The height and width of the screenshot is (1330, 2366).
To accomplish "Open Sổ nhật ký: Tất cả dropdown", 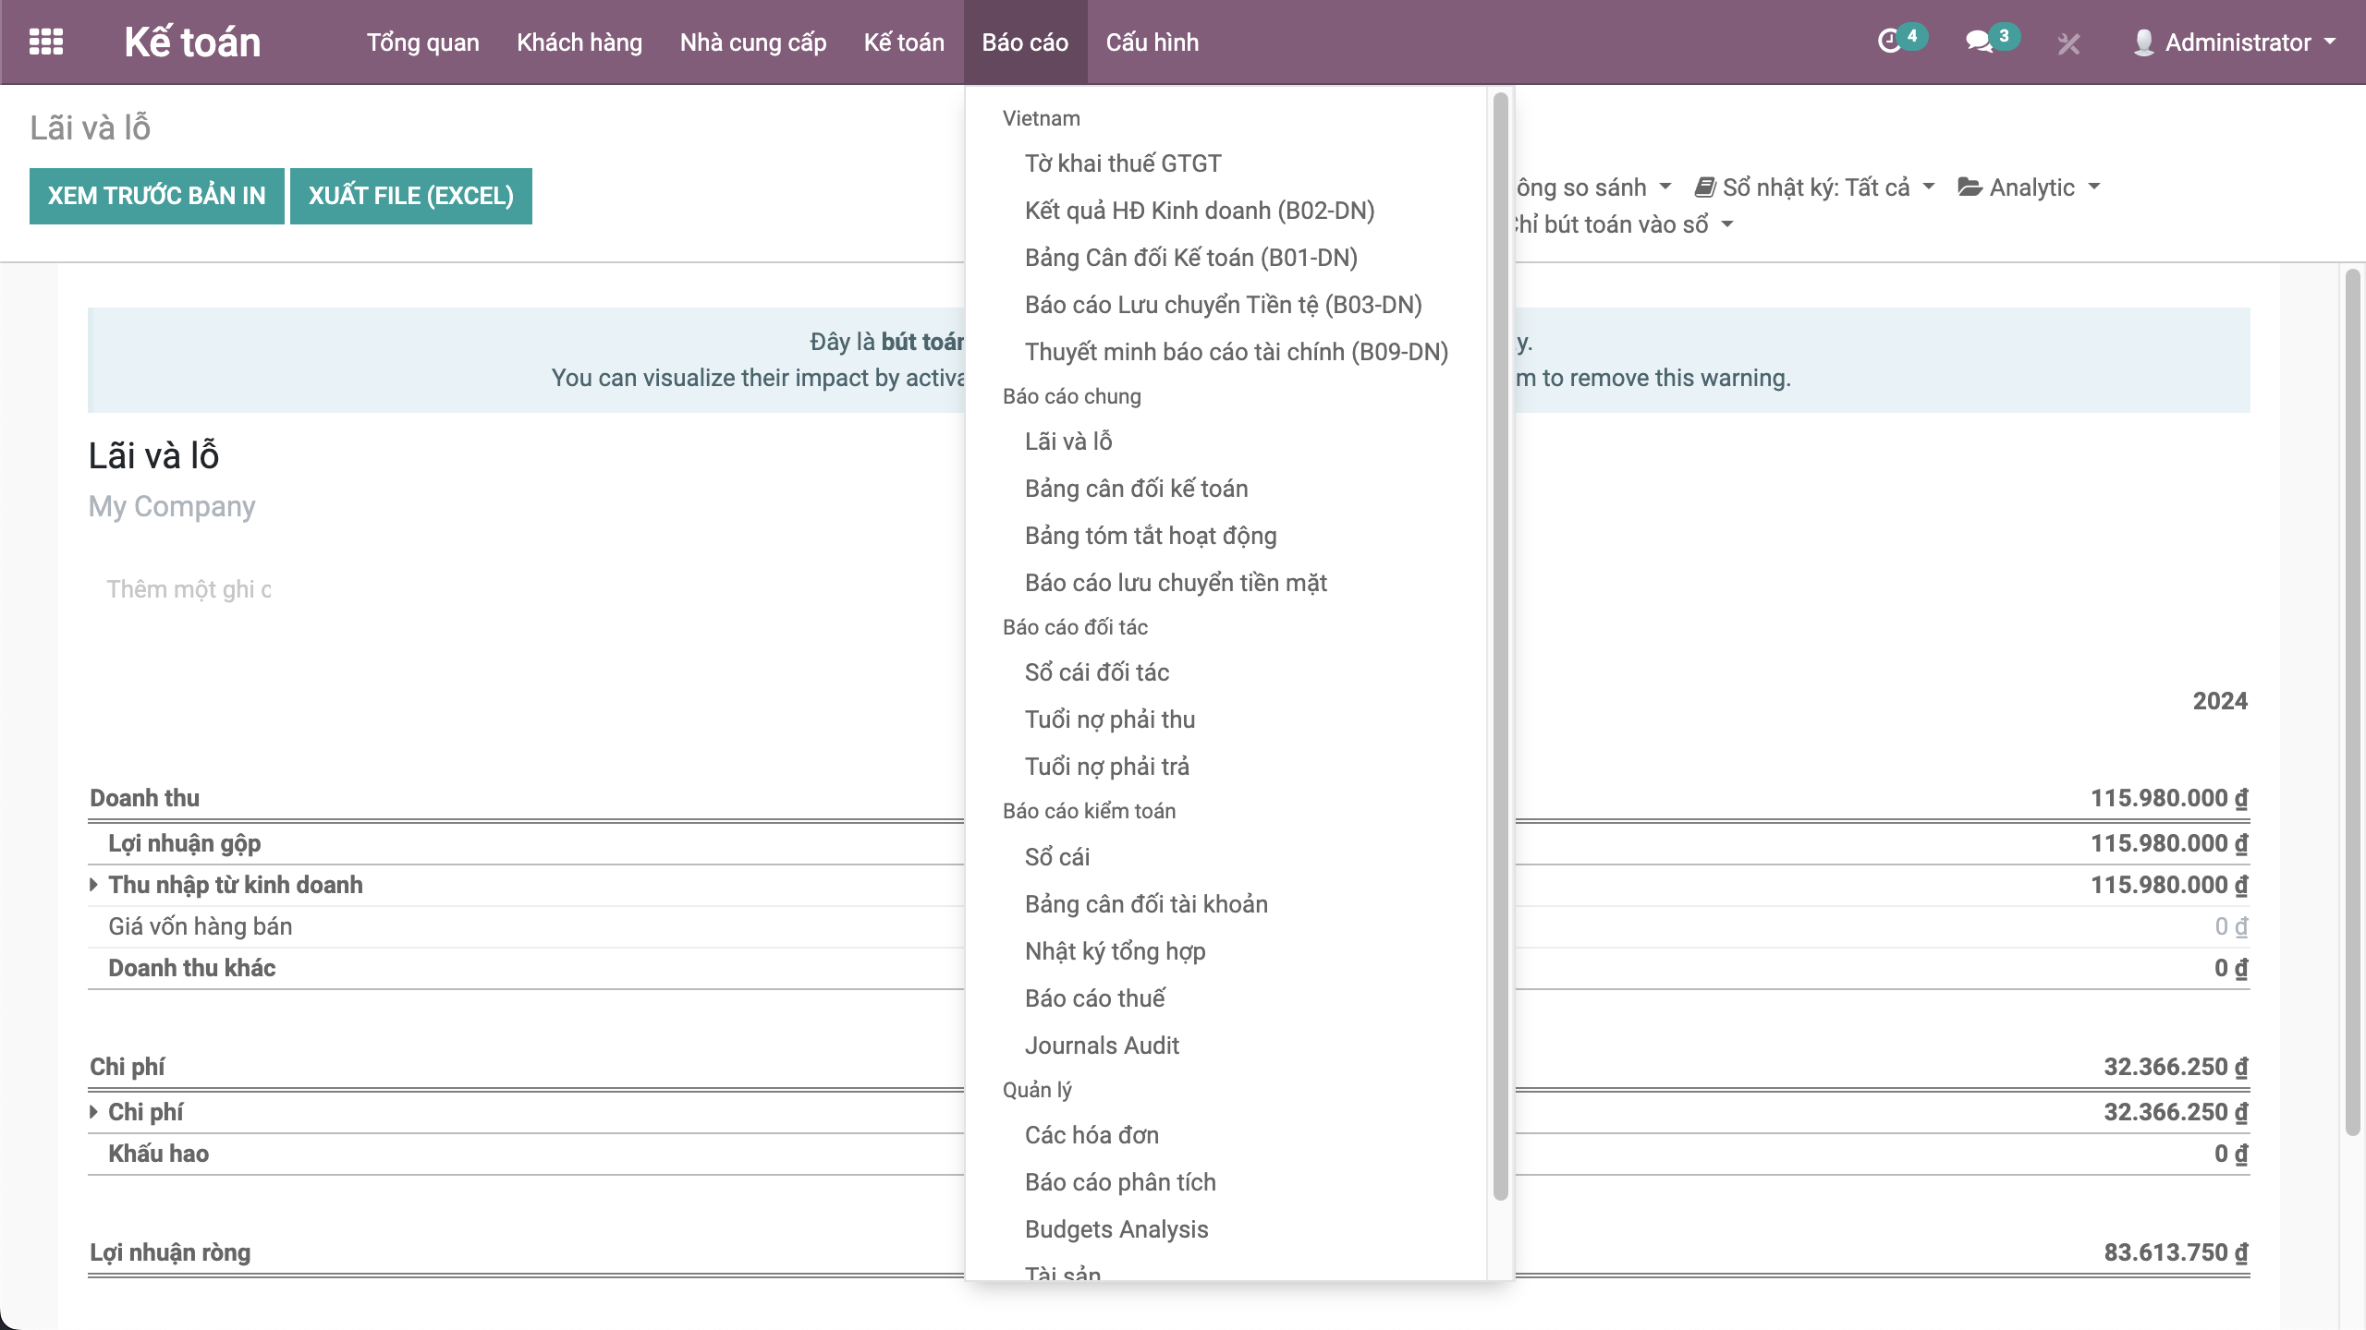I will pyautogui.click(x=1816, y=187).
